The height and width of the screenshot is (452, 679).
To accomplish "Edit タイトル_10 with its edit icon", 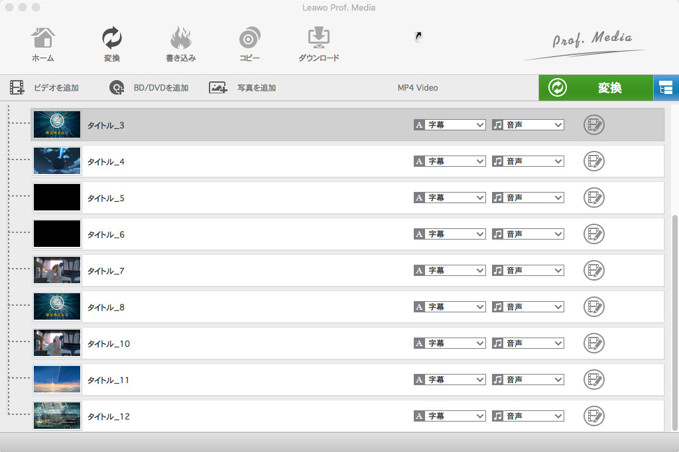I will pyautogui.click(x=593, y=343).
